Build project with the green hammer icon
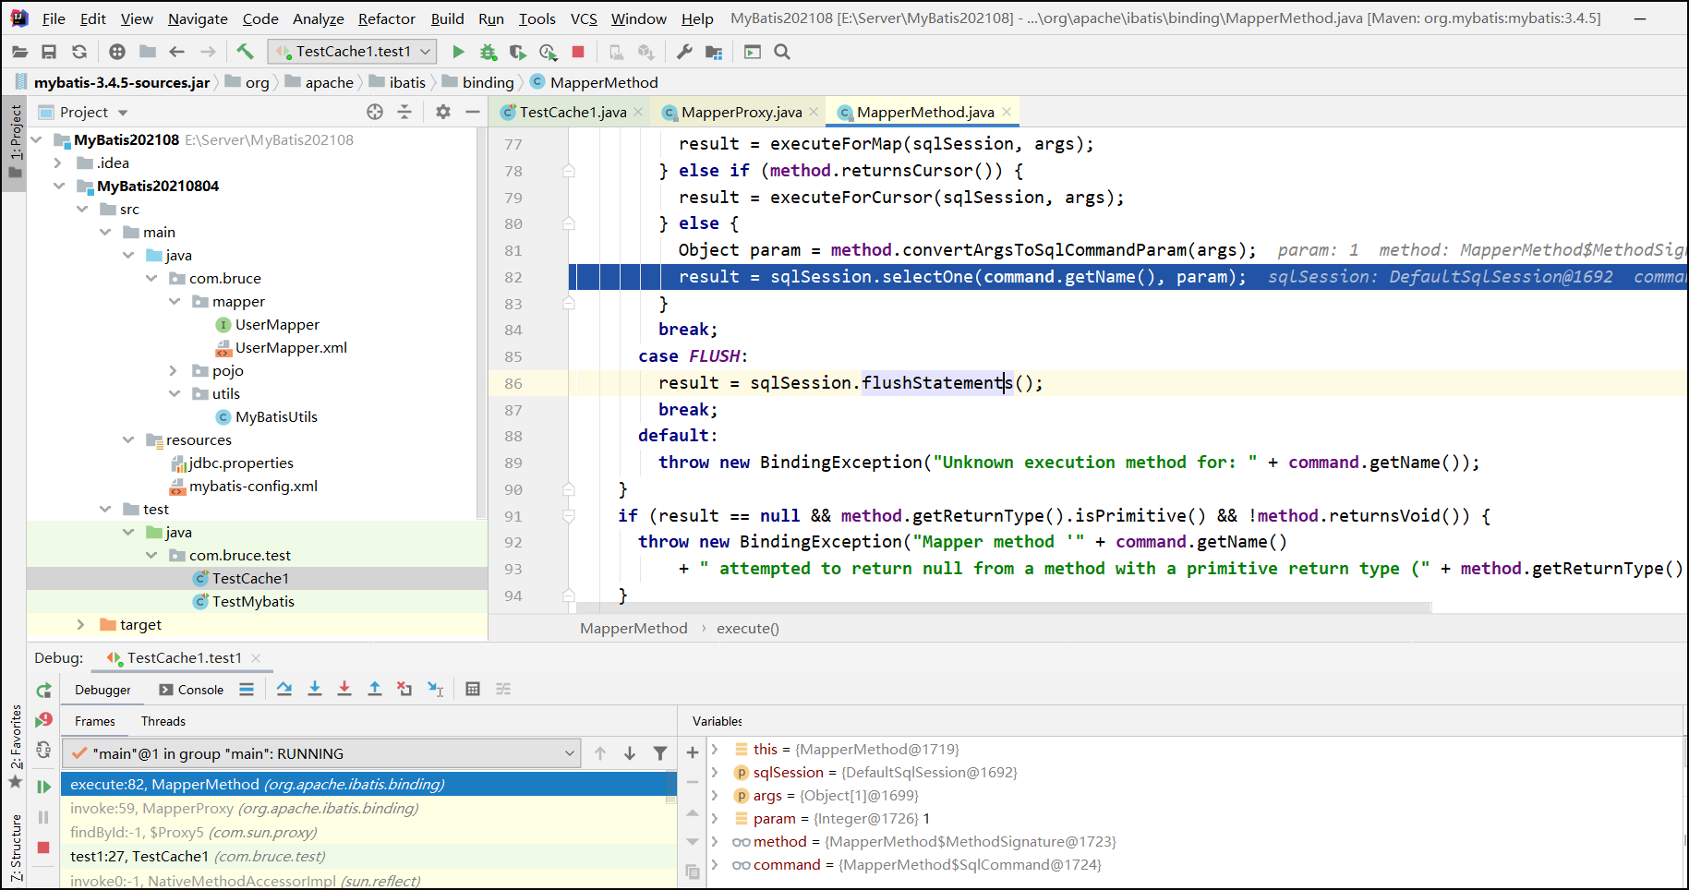The height and width of the screenshot is (890, 1689). coord(245,52)
